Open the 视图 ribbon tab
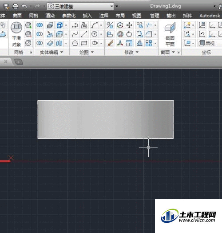Screen dimensions: 222x233 click(137, 16)
